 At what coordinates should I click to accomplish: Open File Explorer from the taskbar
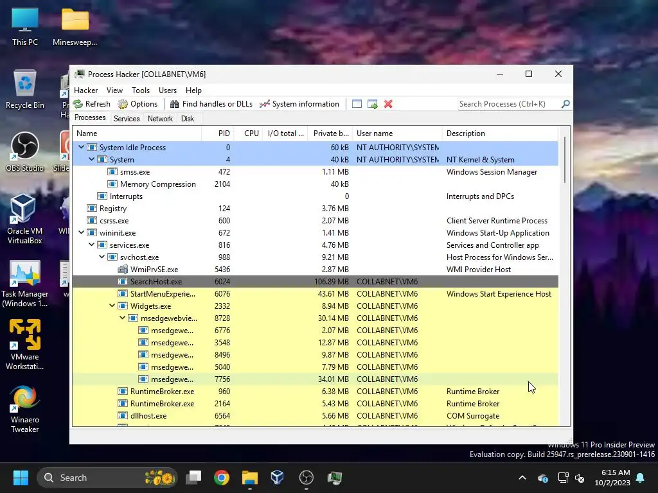tap(250, 478)
